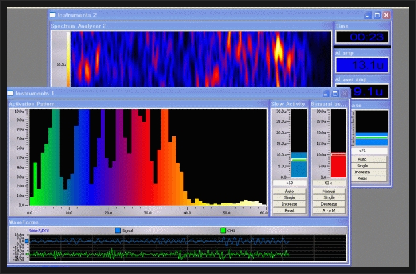Minimize the Instruments 1 window

pos(326,93)
